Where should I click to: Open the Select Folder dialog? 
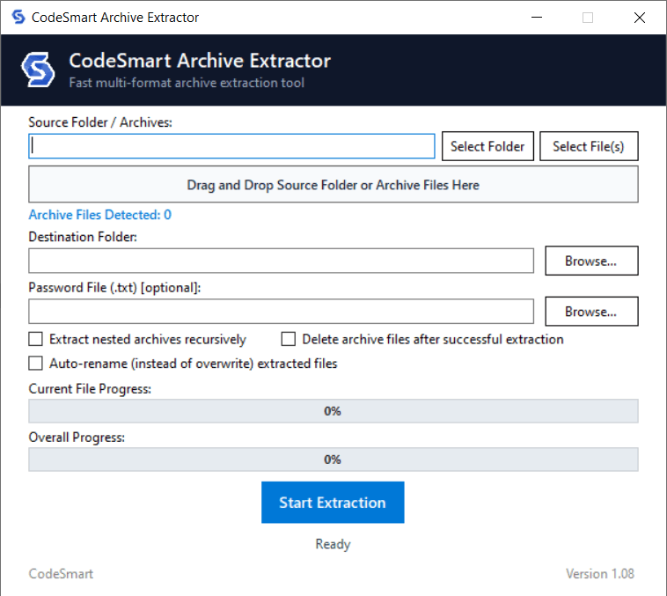[x=487, y=146]
